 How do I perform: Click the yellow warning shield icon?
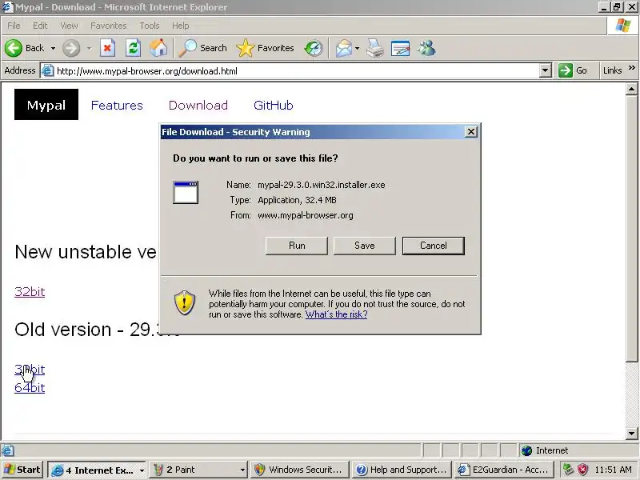[x=185, y=303]
